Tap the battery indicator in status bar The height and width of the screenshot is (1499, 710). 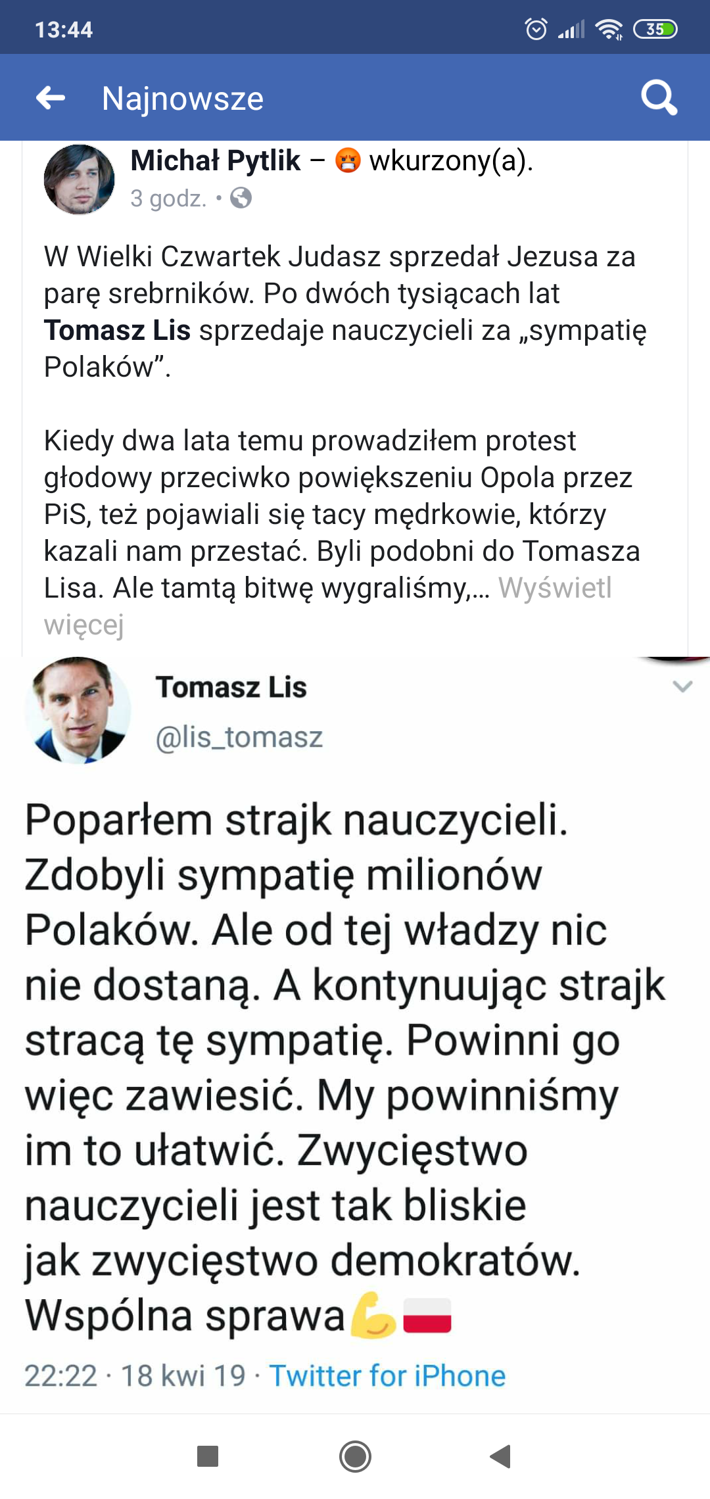pyautogui.click(x=655, y=29)
